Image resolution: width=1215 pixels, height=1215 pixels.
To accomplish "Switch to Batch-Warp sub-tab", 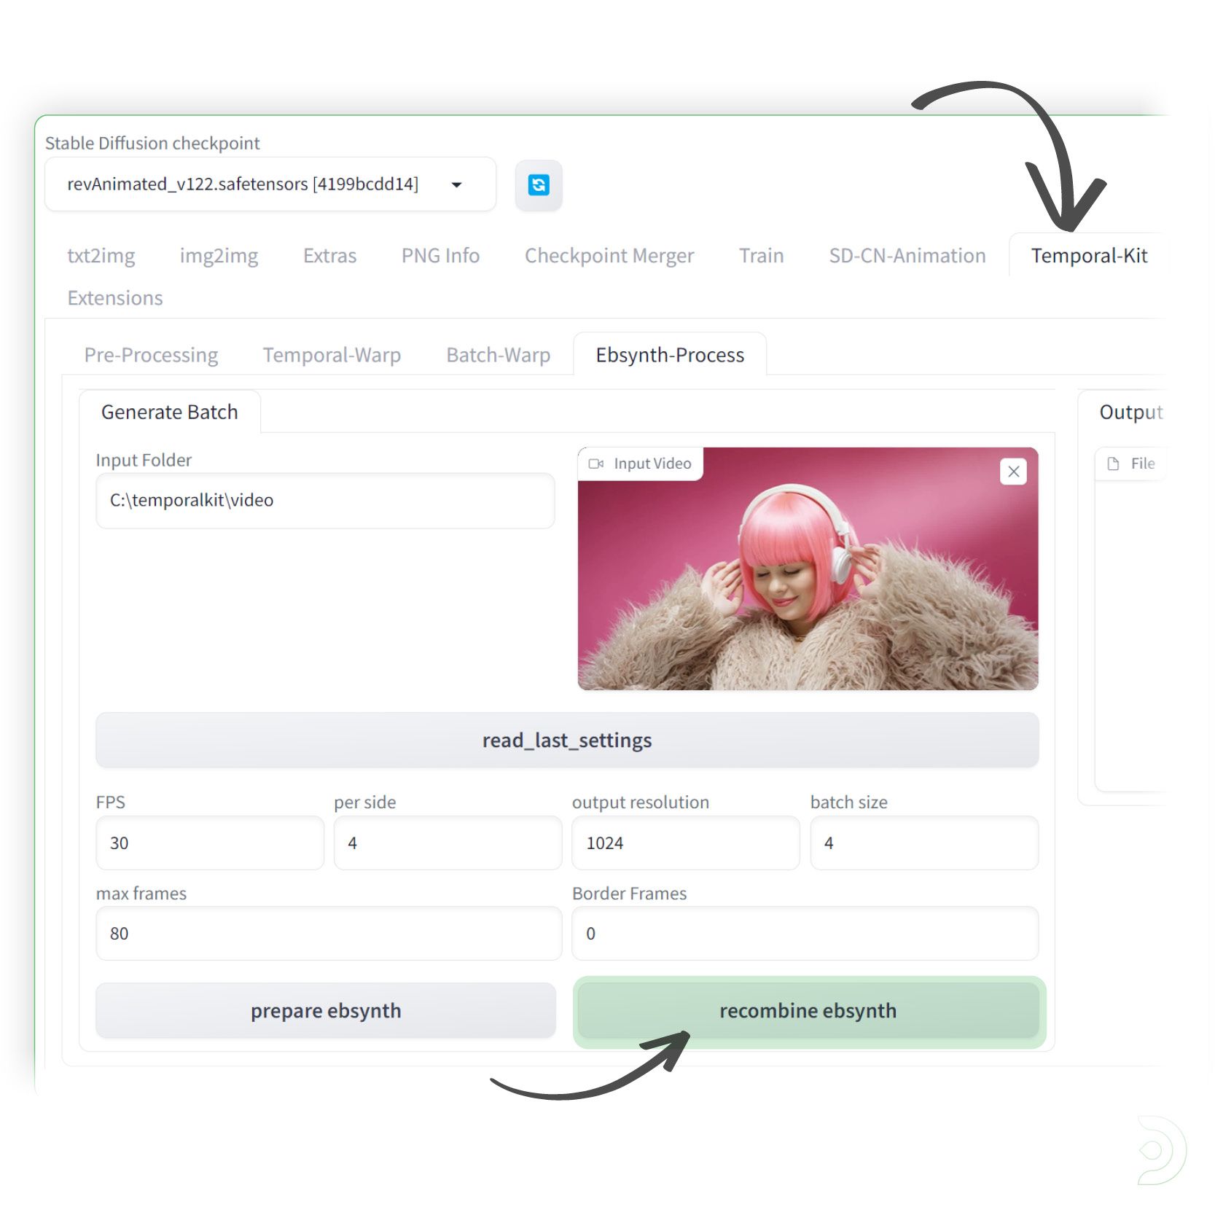I will coord(498,355).
